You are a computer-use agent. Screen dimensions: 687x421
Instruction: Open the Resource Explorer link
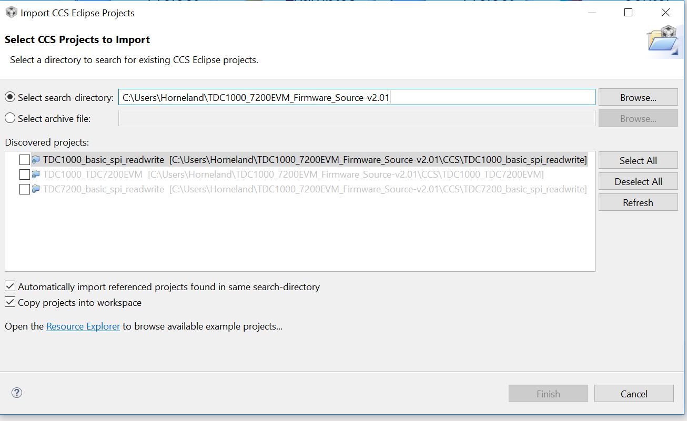(x=83, y=326)
